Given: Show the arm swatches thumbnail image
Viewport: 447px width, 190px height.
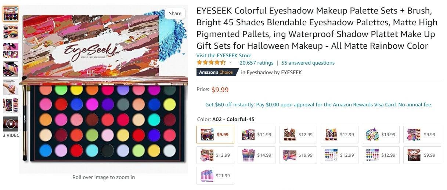Looking at the screenshot, I should (11, 87).
